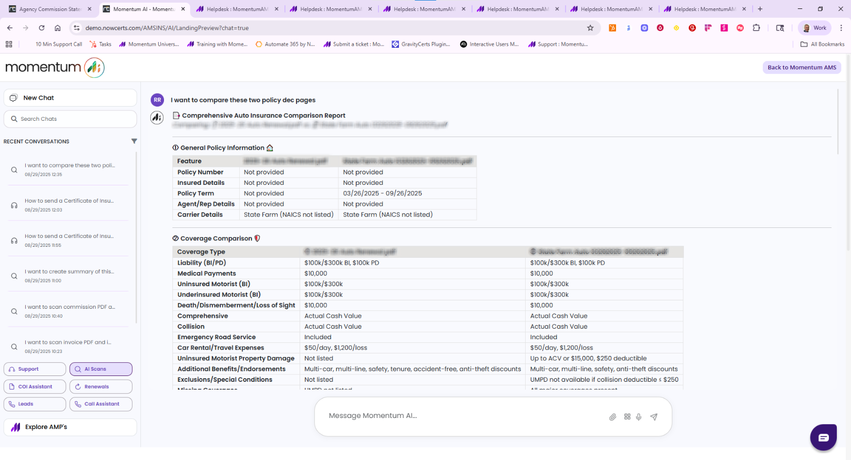The width and height of the screenshot is (851, 460).
Task: Click the send message arrow icon
Action: [654, 417]
